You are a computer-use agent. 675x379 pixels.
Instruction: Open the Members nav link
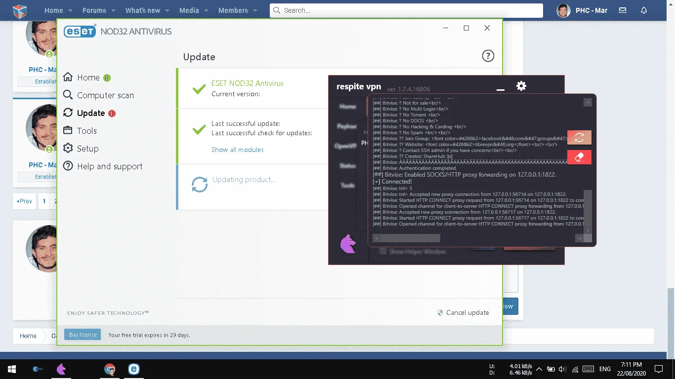[x=233, y=10]
